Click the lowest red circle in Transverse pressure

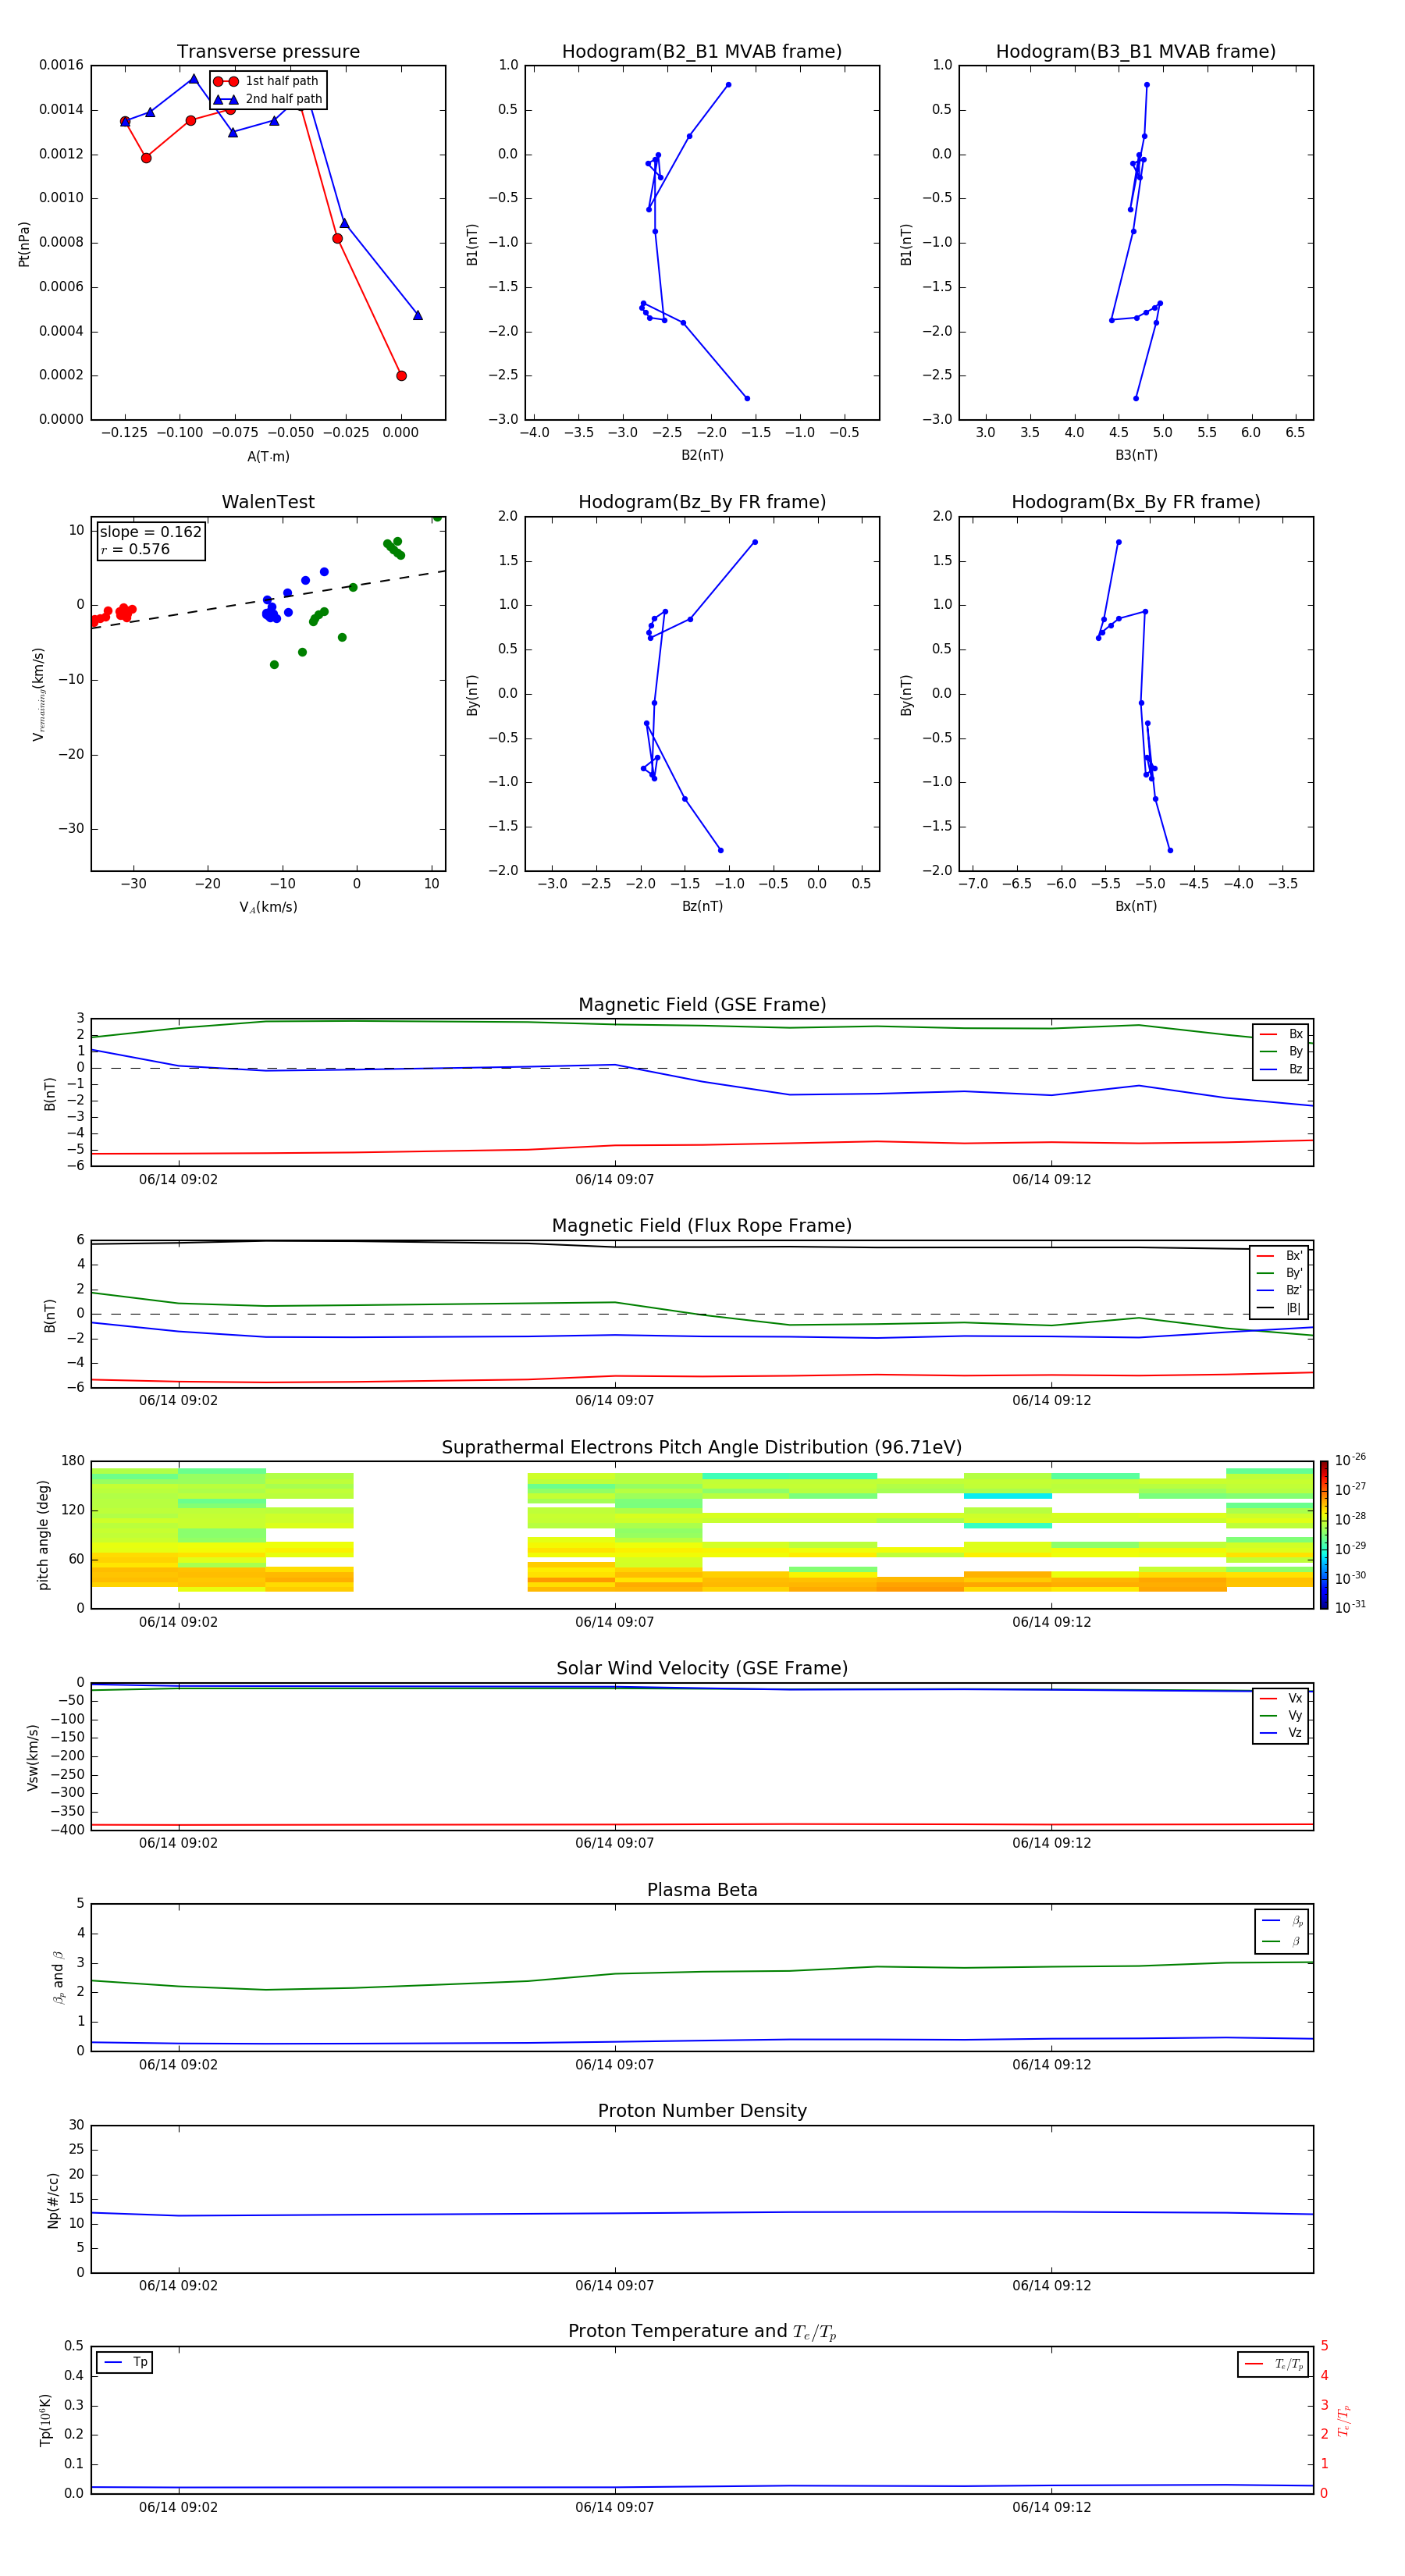click(x=401, y=376)
